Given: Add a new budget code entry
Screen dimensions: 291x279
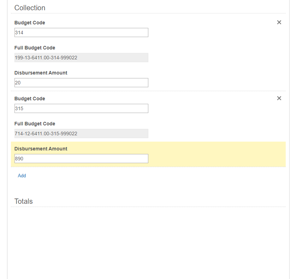Looking at the screenshot, I should [22, 176].
